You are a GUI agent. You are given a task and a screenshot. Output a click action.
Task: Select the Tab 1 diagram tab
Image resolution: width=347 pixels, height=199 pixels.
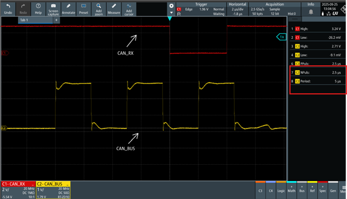pyautogui.click(x=35, y=20)
